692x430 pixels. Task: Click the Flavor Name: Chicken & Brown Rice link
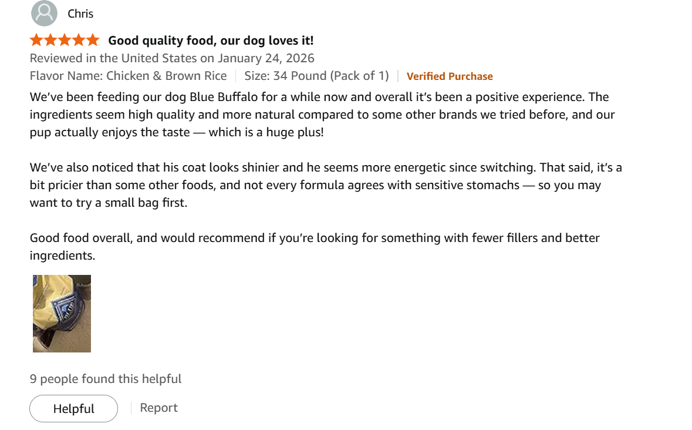point(128,76)
